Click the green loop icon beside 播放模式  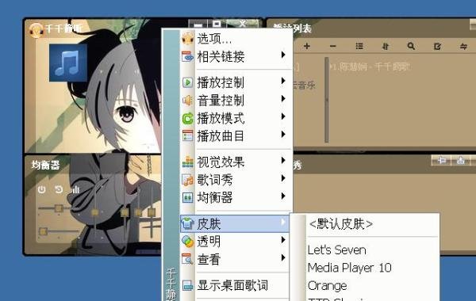187,118
